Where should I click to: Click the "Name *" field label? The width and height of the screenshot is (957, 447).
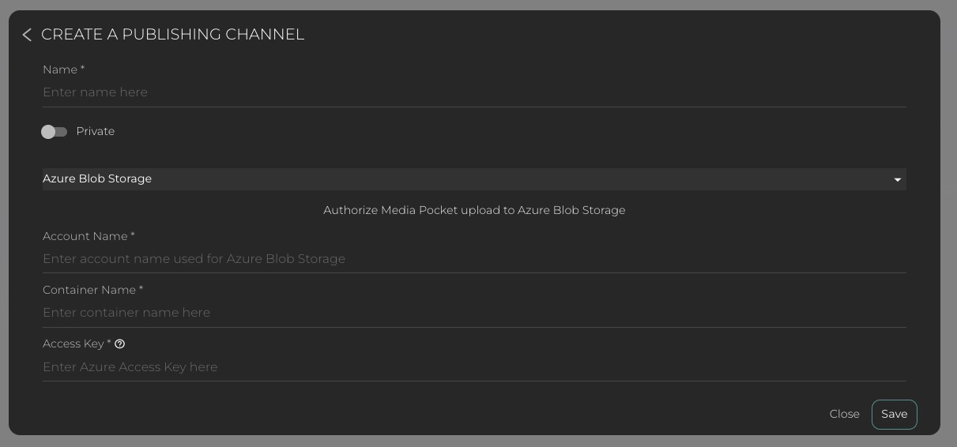pyautogui.click(x=63, y=70)
